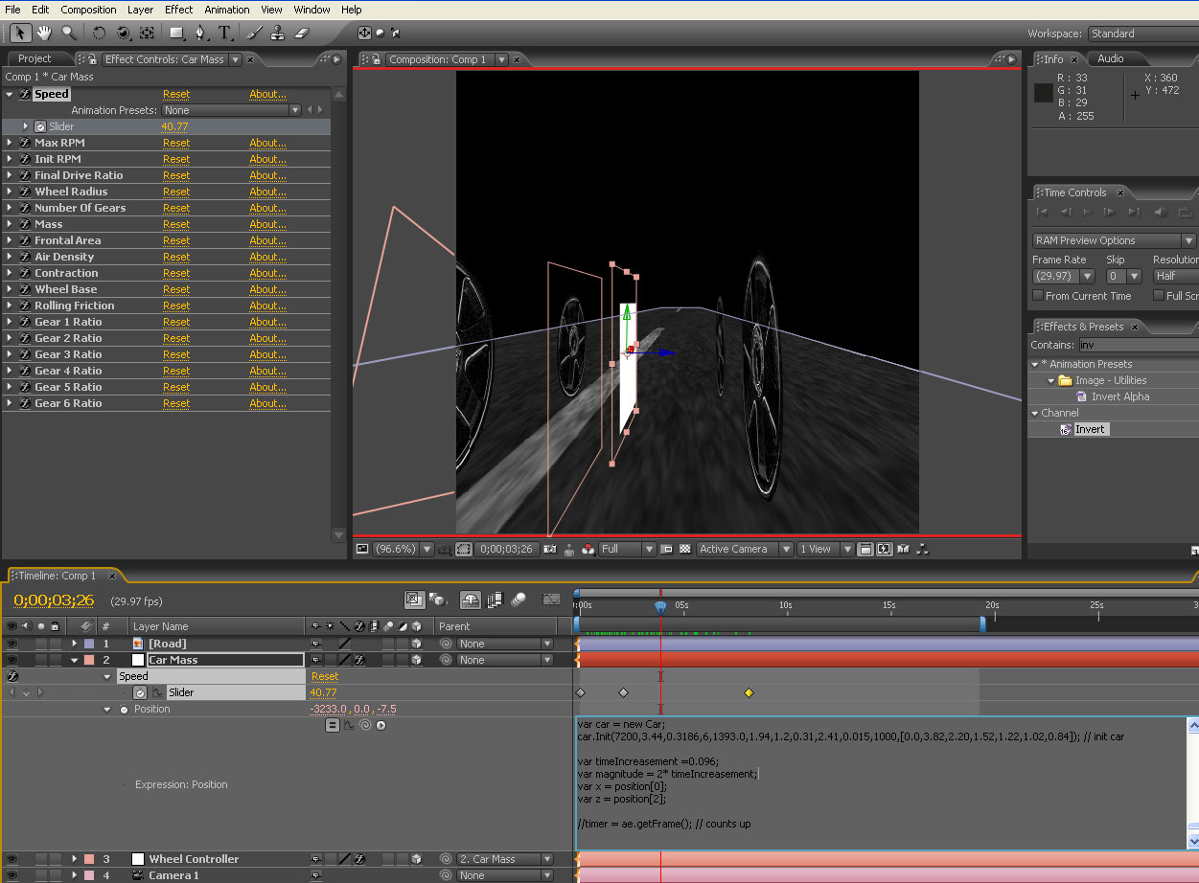Take snapshot with the camera icon in viewer

[549, 549]
